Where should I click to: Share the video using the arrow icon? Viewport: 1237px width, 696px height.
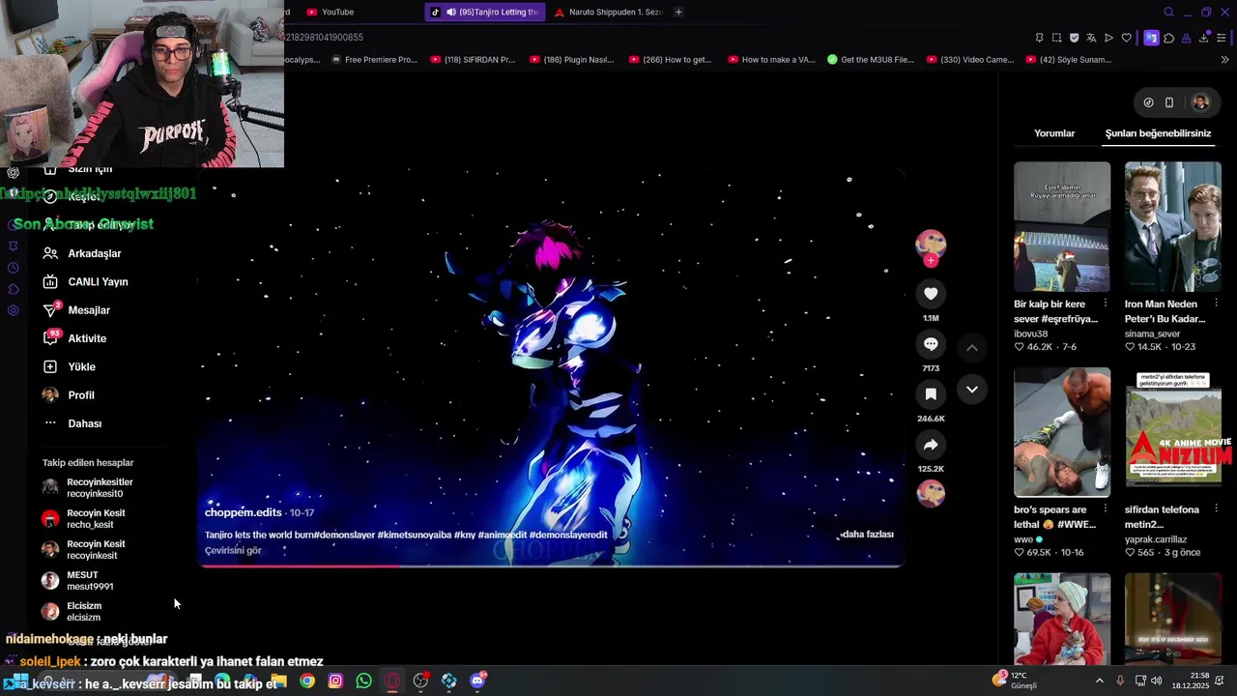[931, 445]
